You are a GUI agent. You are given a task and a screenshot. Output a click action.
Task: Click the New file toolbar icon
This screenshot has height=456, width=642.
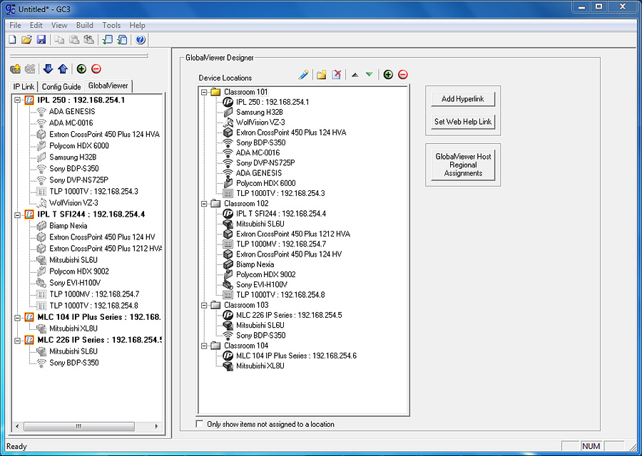(13, 40)
